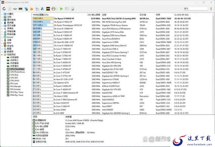Select the FPU Mandel benchmark

pyautogui.click(x=15, y=86)
